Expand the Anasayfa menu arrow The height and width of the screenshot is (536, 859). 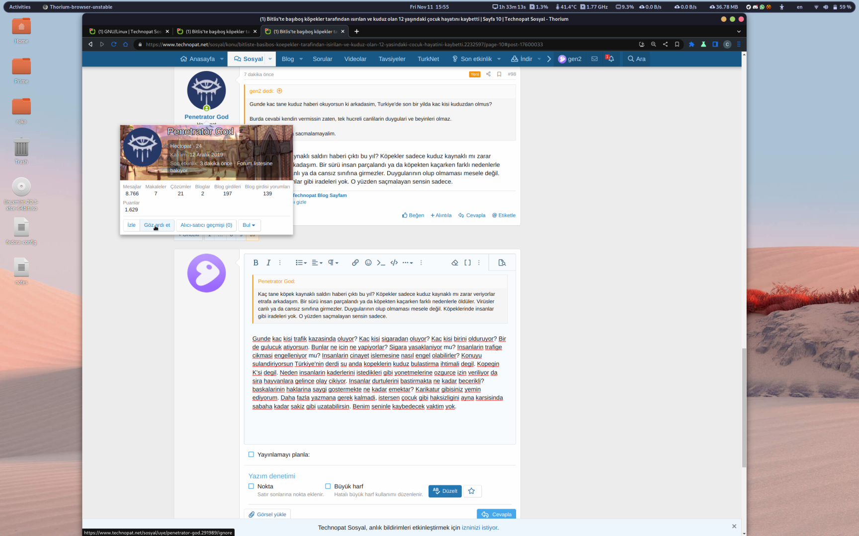pos(222,59)
